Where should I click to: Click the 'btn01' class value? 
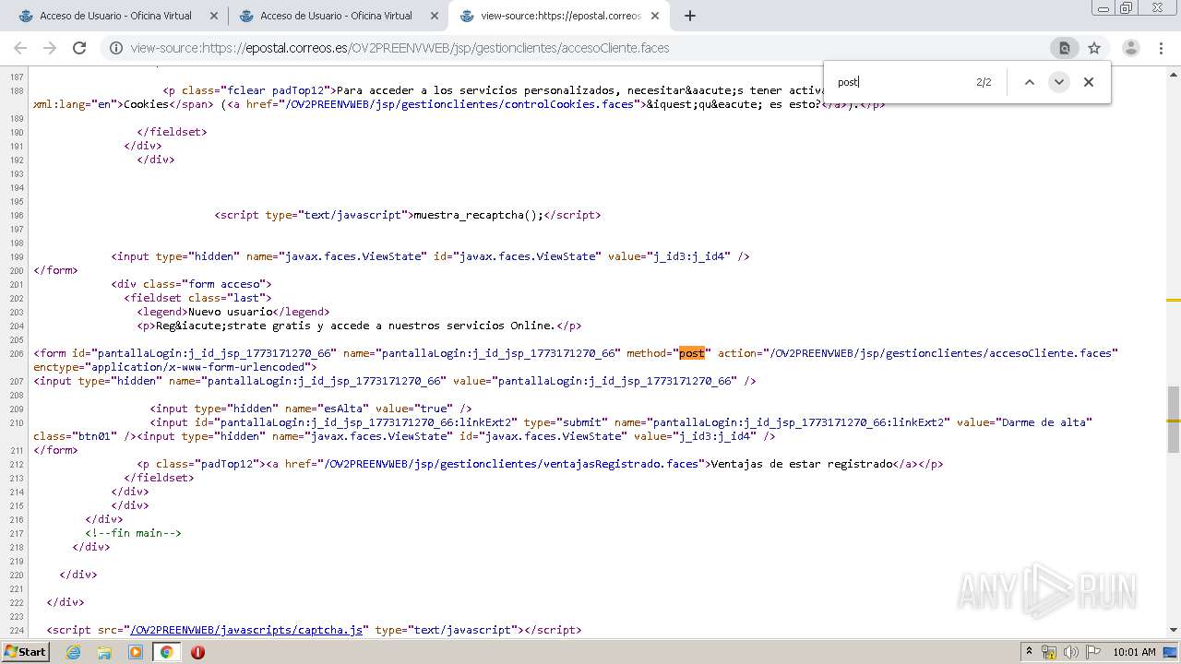pos(94,436)
